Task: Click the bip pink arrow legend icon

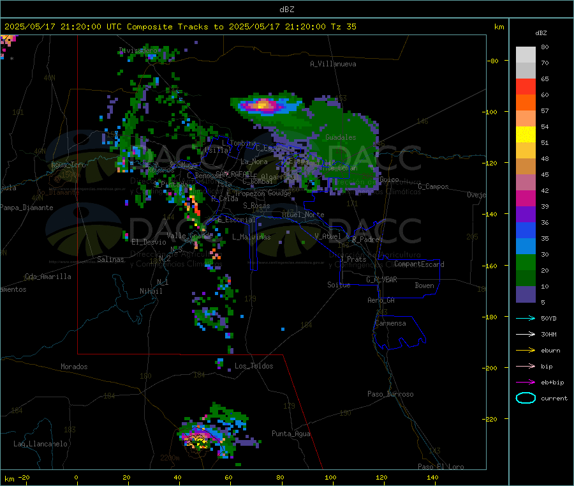Action: tap(526, 366)
